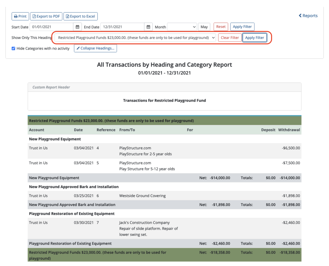Open the Month dropdown

click(x=182, y=27)
